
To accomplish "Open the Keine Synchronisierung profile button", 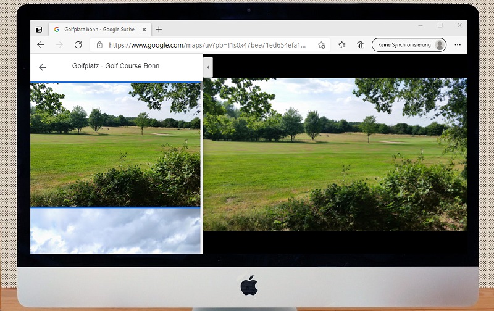I will tap(409, 45).
